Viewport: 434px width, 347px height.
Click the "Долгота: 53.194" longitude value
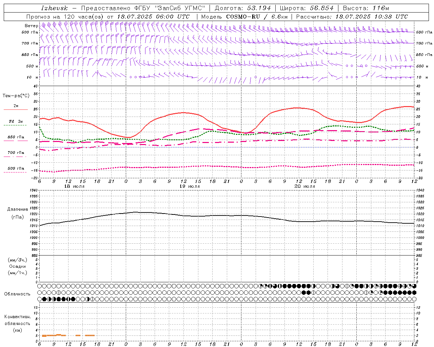[x=242, y=8]
